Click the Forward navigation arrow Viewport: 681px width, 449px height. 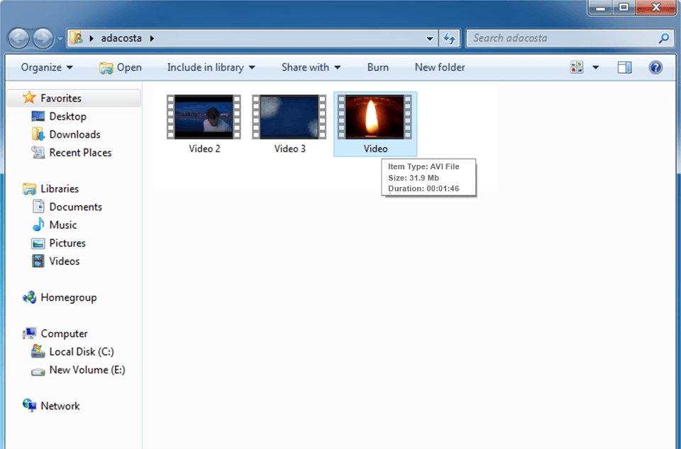(x=43, y=38)
